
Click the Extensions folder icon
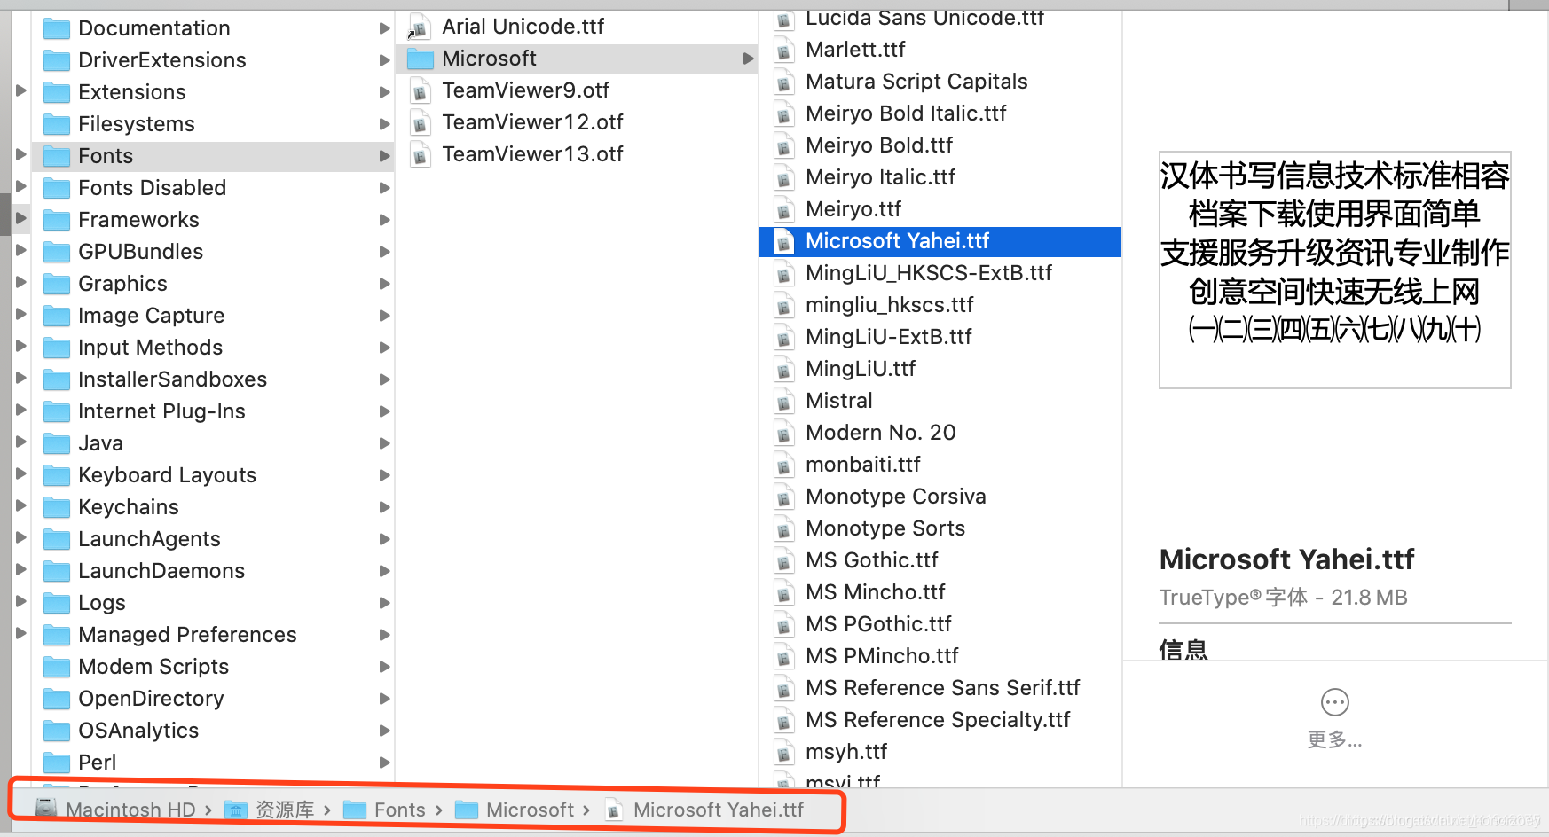[57, 92]
